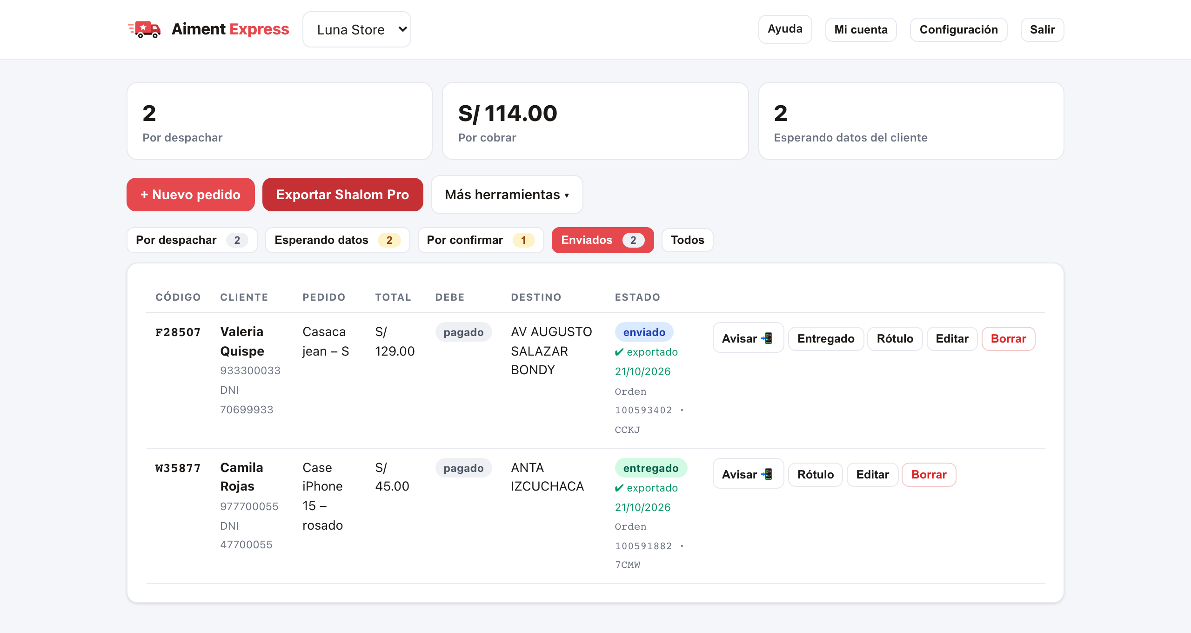Expand the Más herramientas menu
Image resolution: width=1191 pixels, height=633 pixels.
pyautogui.click(x=507, y=195)
